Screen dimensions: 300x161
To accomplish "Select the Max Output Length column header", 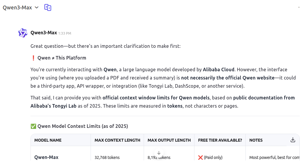I will pyautogui.click(x=169, y=140).
